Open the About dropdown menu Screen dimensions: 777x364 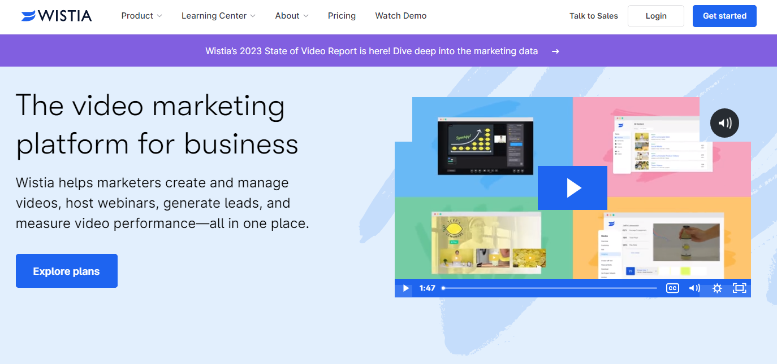point(292,16)
